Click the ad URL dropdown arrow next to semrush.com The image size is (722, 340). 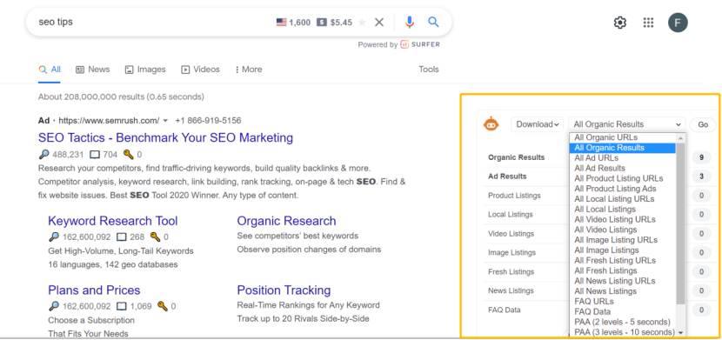point(166,121)
